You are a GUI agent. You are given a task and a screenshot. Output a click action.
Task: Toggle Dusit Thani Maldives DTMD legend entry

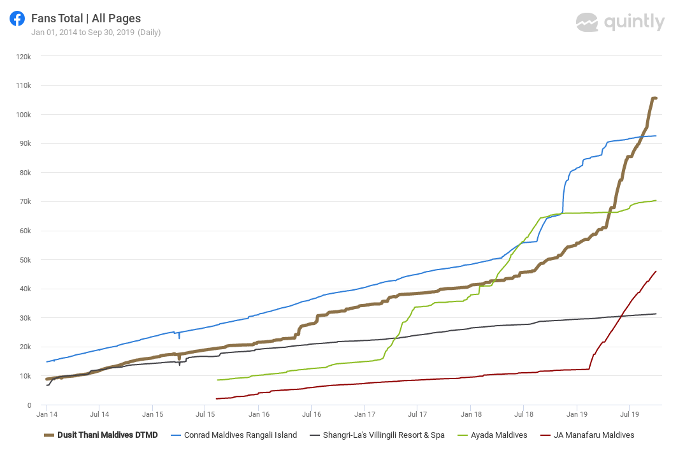pos(101,435)
